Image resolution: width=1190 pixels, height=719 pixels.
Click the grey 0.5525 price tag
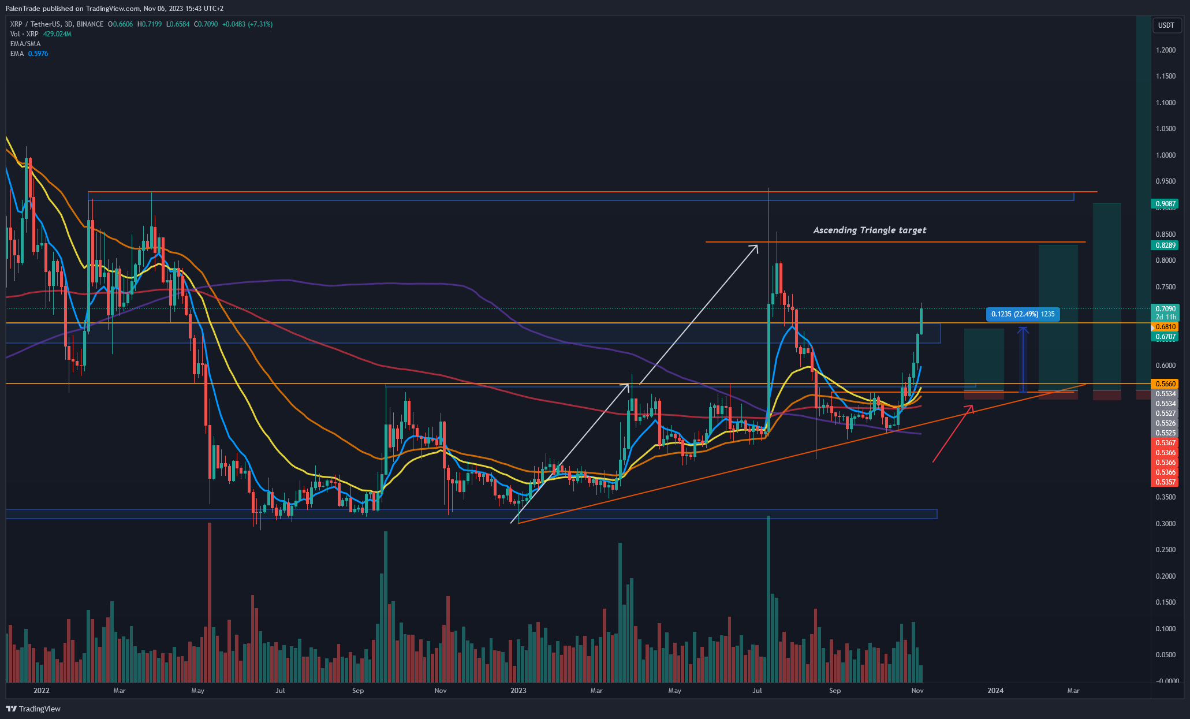tap(1165, 433)
